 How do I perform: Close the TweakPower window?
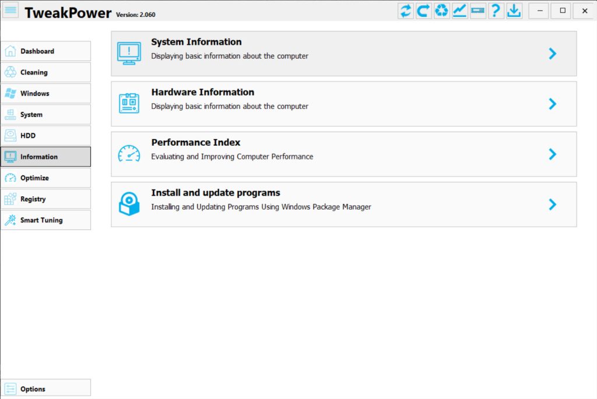[585, 10]
